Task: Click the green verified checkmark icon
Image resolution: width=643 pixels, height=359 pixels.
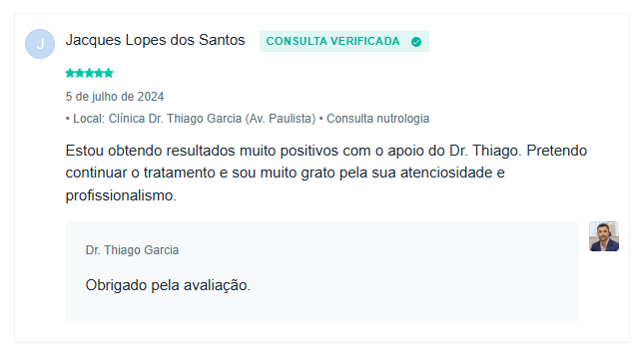Action: click(x=416, y=42)
